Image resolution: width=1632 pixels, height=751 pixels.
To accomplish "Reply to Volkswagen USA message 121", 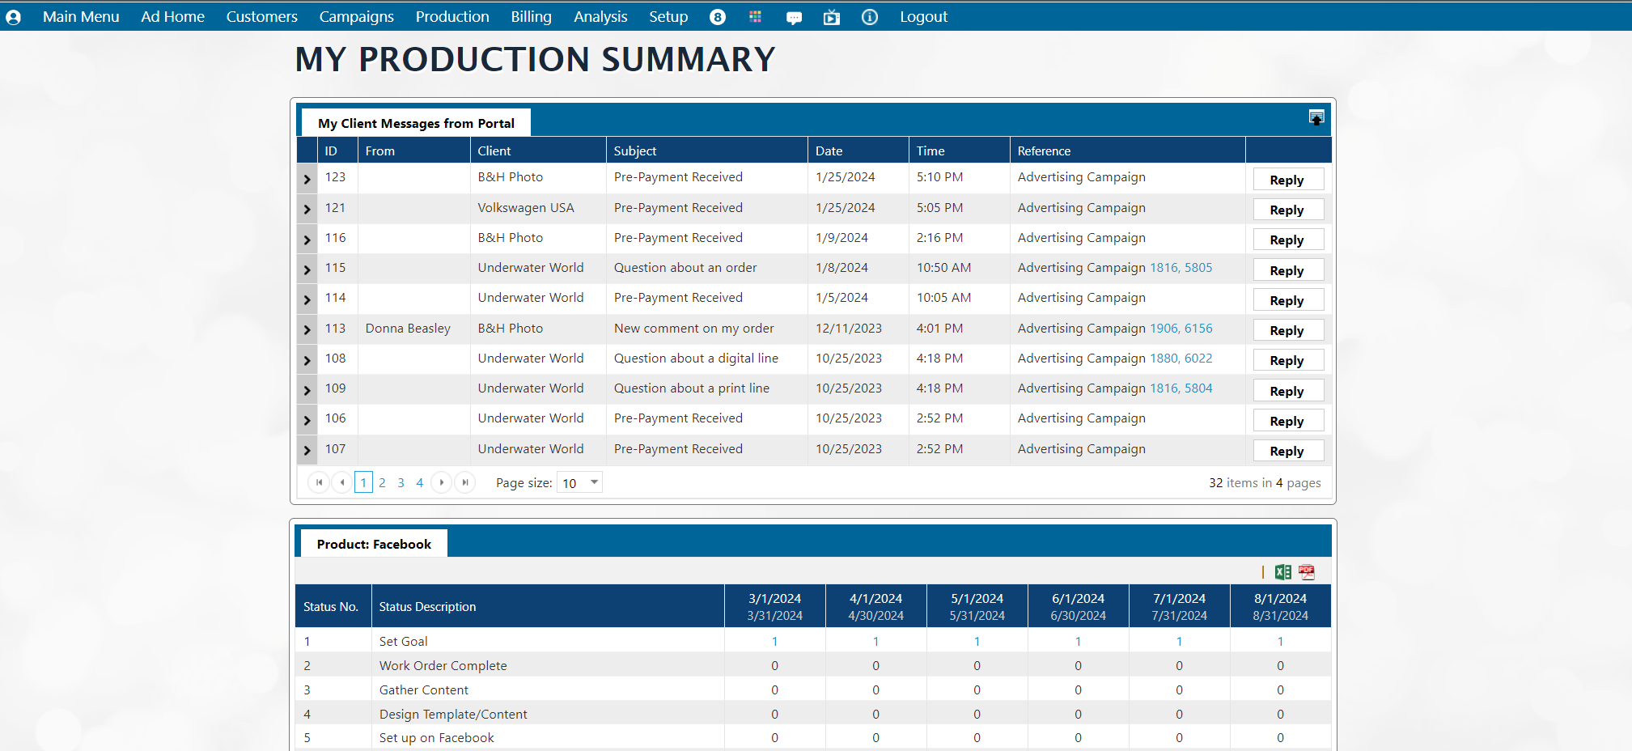I will tap(1287, 210).
